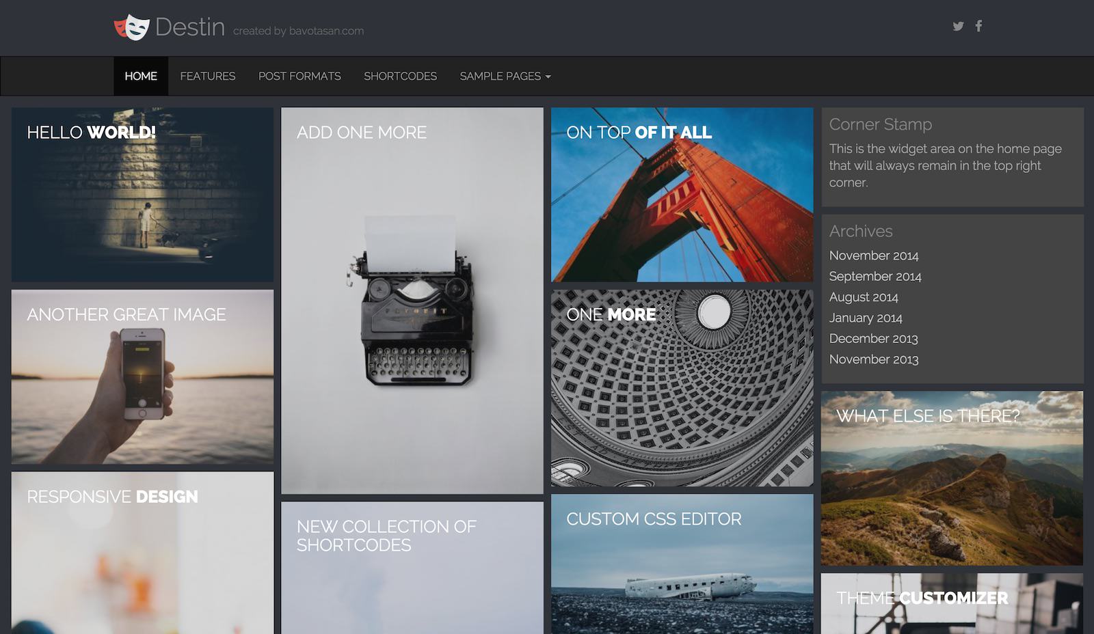The height and width of the screenshot is (634, 1094).
Task: Open the One More dome ceiling post
Action: pos(682,388)
